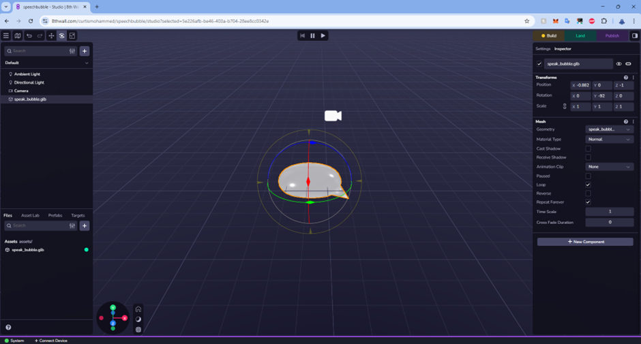Open the Animation Clip dropdown

pos(609,167)
